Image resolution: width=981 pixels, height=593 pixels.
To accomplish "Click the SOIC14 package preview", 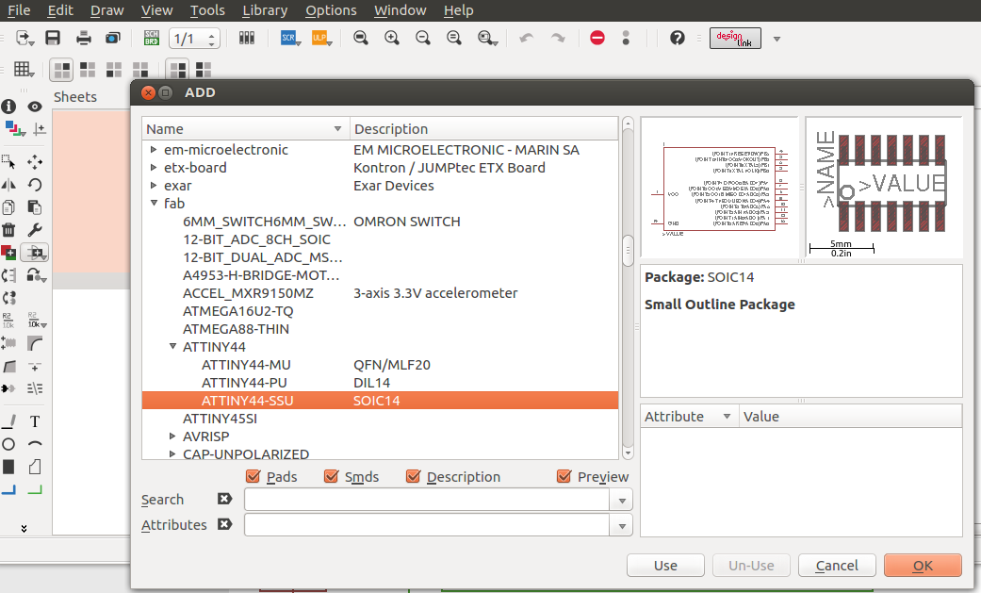I will pyautogui.click(x=883, y=188).
